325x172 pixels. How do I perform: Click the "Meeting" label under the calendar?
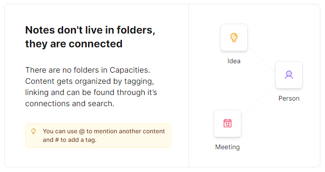pyautogui.click(x=228, y=147)
